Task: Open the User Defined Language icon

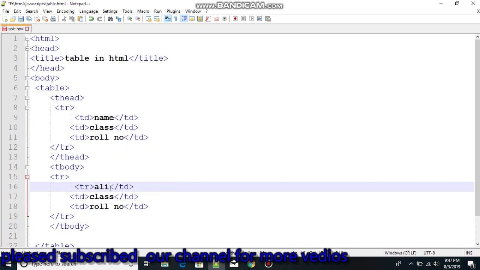Action: (x=192, y=19)
